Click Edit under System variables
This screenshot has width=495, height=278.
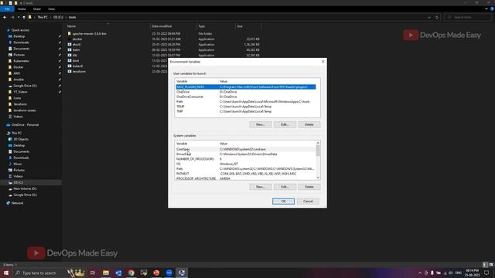[285, 187]
